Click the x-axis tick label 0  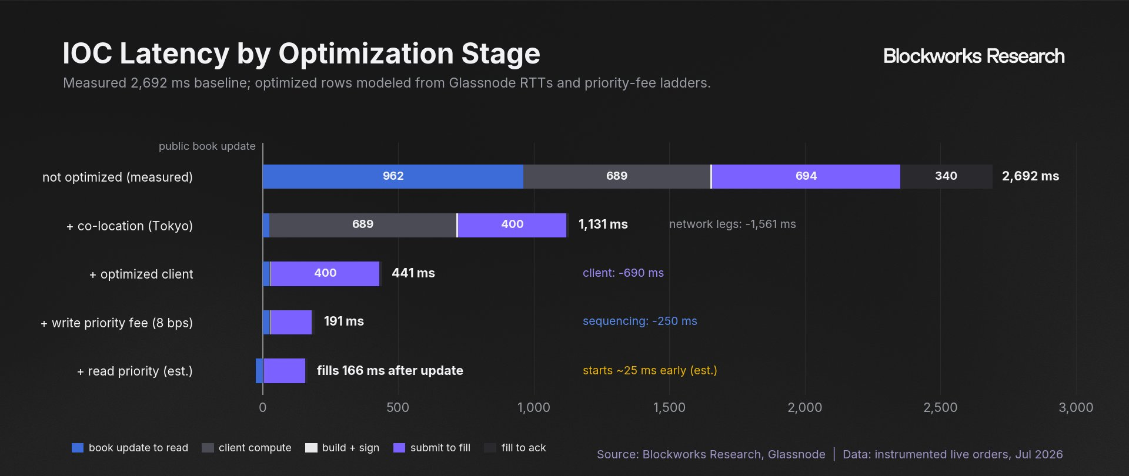(x=263, y=408)
